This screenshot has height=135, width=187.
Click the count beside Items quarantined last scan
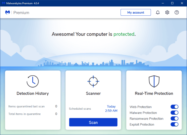(x=56, y=106)
